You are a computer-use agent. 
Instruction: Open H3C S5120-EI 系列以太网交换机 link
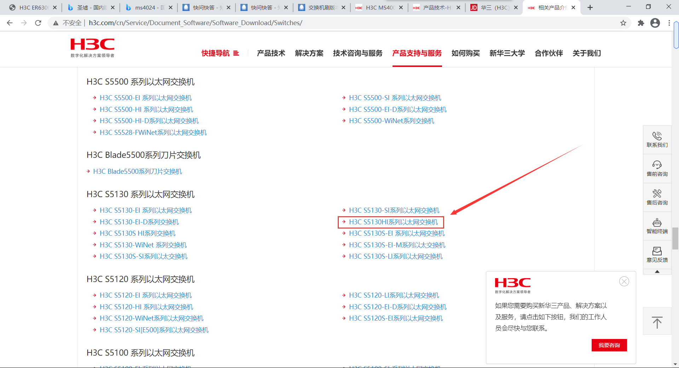[146, 295]
